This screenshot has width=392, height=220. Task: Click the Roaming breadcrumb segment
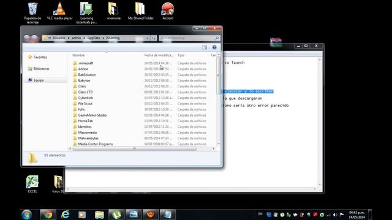[x=113, y=38]
